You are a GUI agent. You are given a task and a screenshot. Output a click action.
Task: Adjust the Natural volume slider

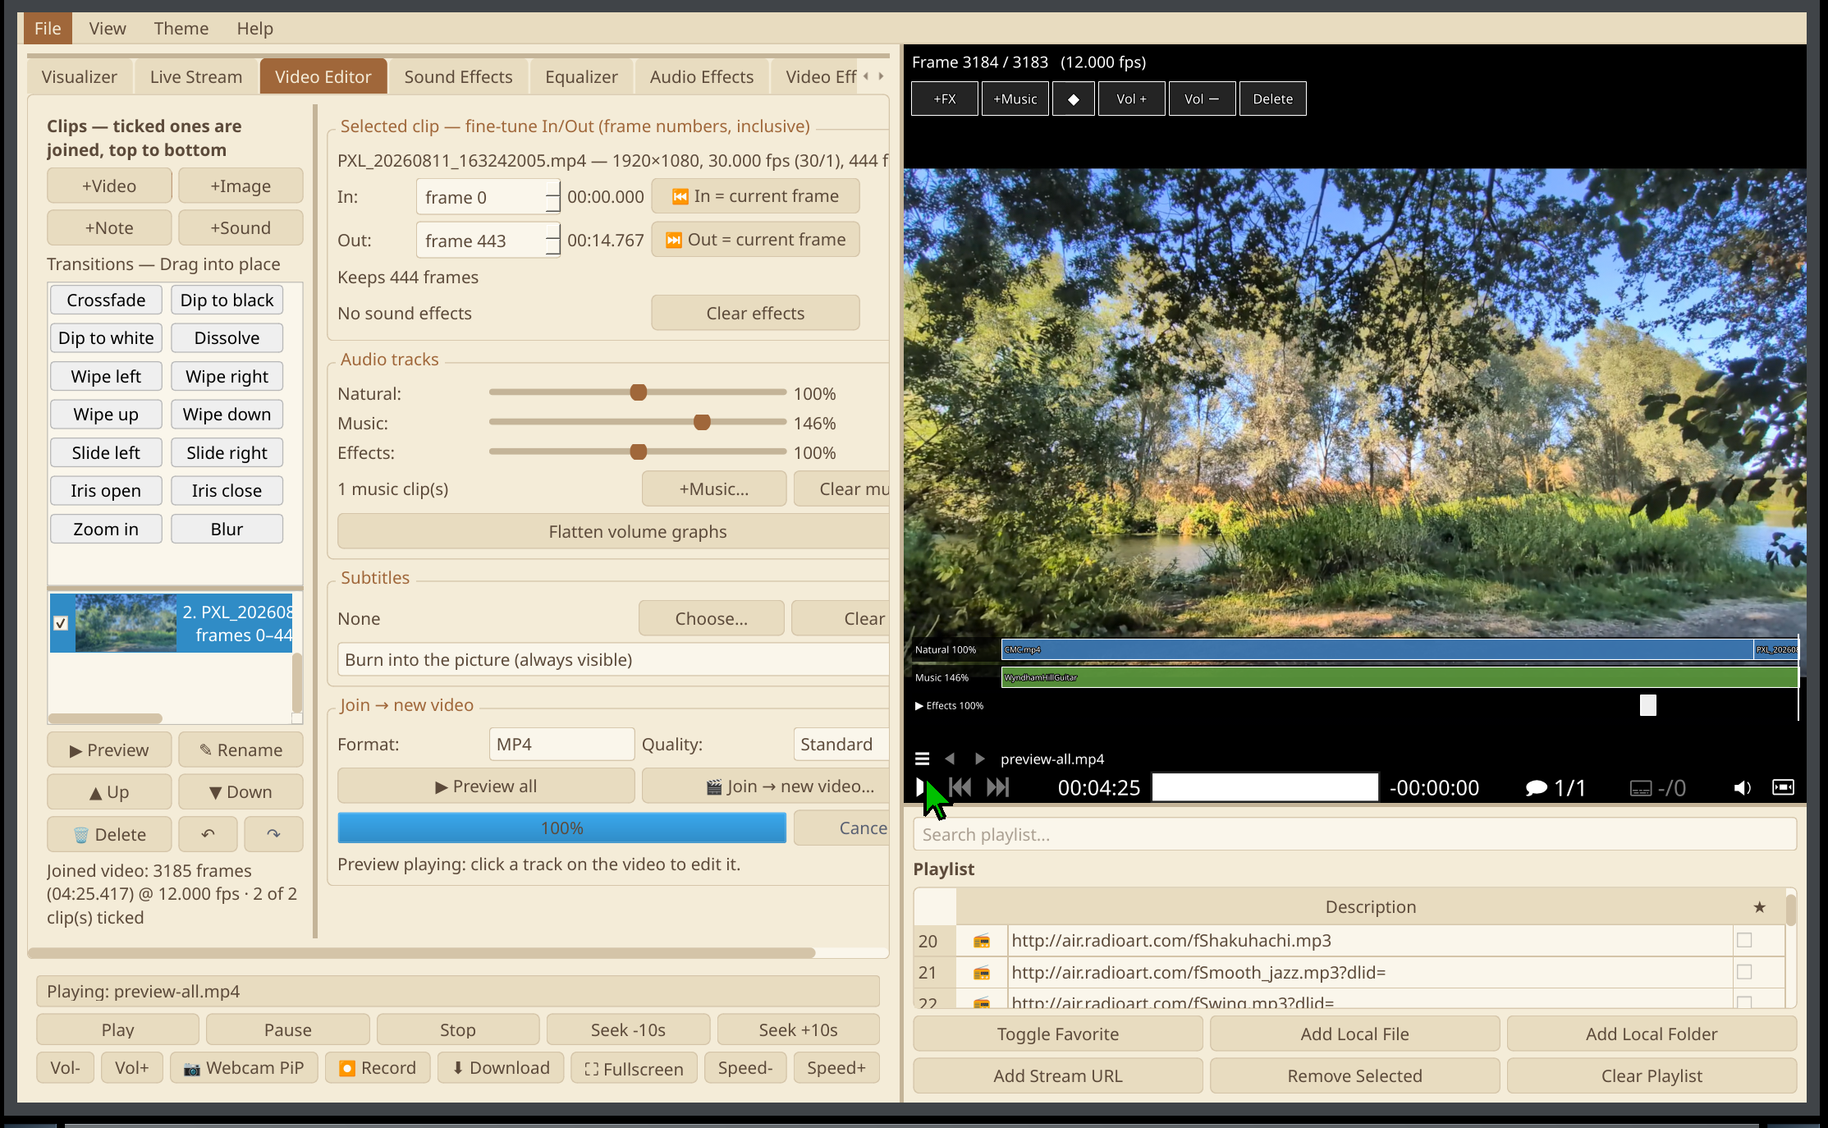pos(637,393)
